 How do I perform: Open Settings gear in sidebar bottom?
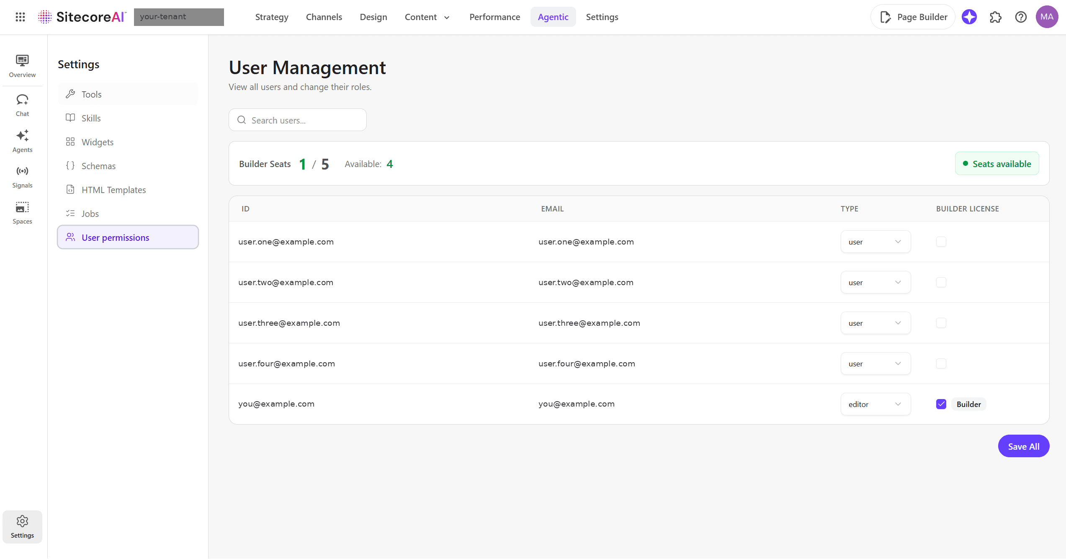pos(22,527)
